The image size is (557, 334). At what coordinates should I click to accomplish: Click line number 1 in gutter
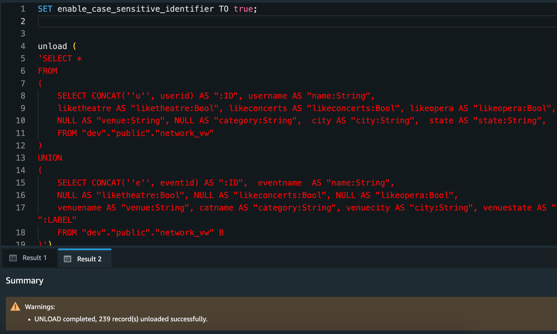[x=23, y=9]
